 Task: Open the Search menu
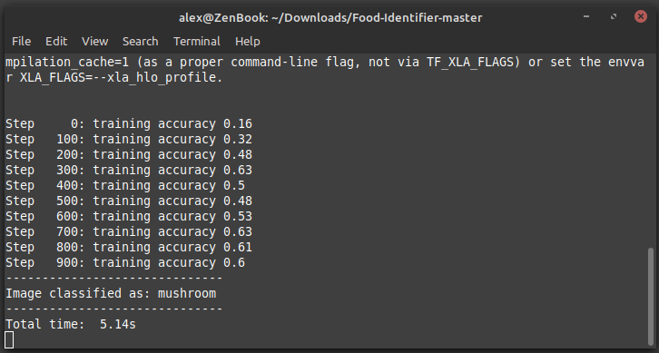coord(141,41)
